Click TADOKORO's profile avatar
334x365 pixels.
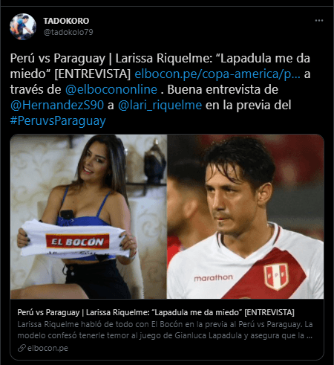[23, 27]
